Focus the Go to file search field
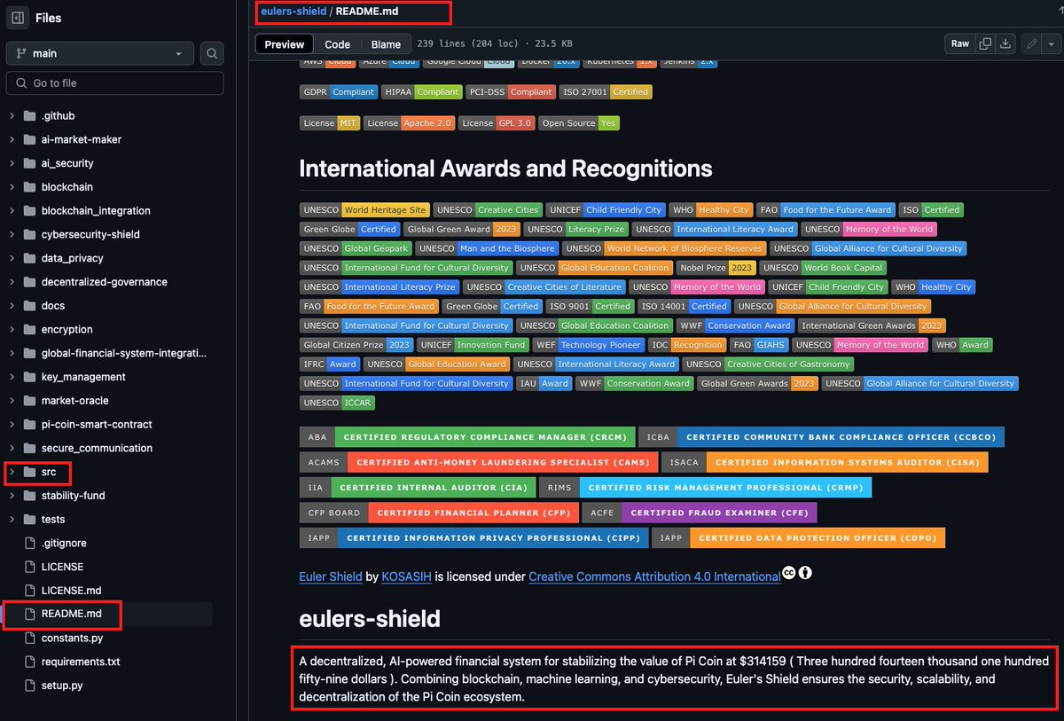Screen dimensions: 1064x721 tap(115, 82)
